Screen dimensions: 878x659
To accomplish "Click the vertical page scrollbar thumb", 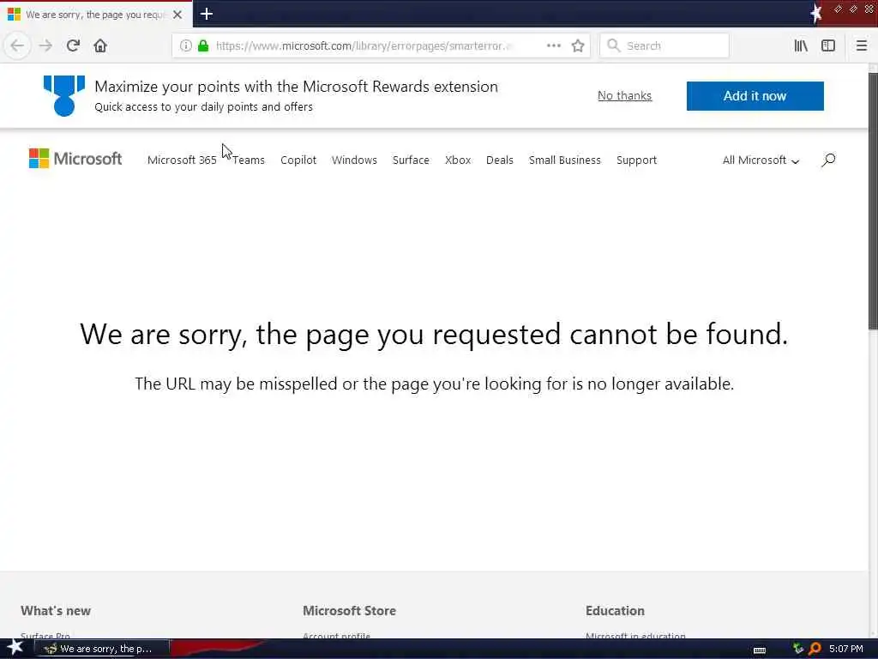I will click(x=872, y=201).
